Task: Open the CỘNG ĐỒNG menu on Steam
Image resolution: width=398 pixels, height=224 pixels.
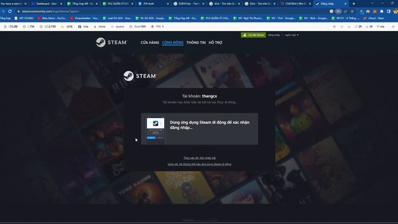Action: [173, 43]
